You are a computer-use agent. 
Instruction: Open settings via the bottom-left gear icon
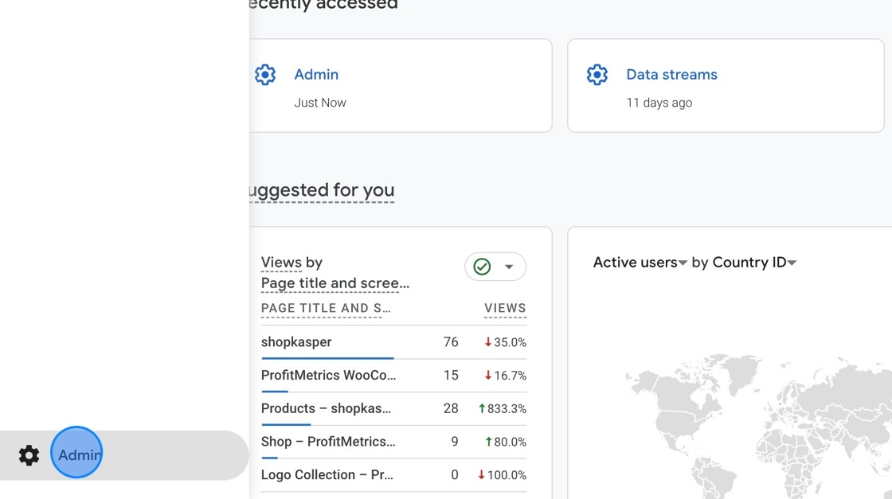(x=29, y=454)
